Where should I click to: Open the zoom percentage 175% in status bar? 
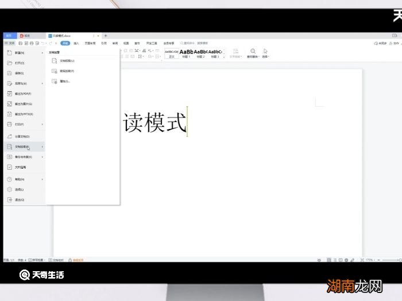(369, 260)
